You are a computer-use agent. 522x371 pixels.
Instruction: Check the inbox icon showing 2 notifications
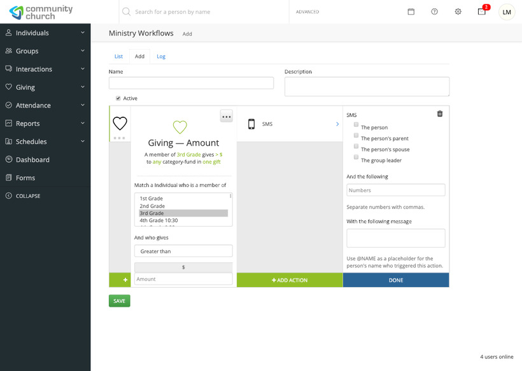point(481,12)
